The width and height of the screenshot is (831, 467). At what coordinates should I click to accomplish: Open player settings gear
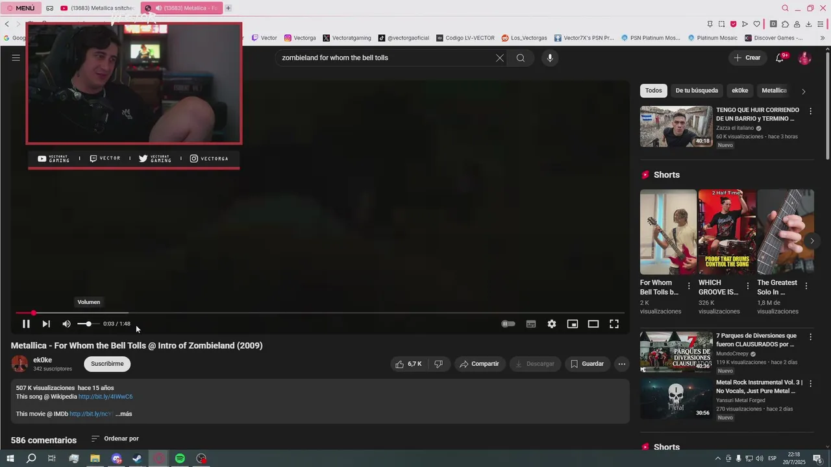click(x=552, y=324)
